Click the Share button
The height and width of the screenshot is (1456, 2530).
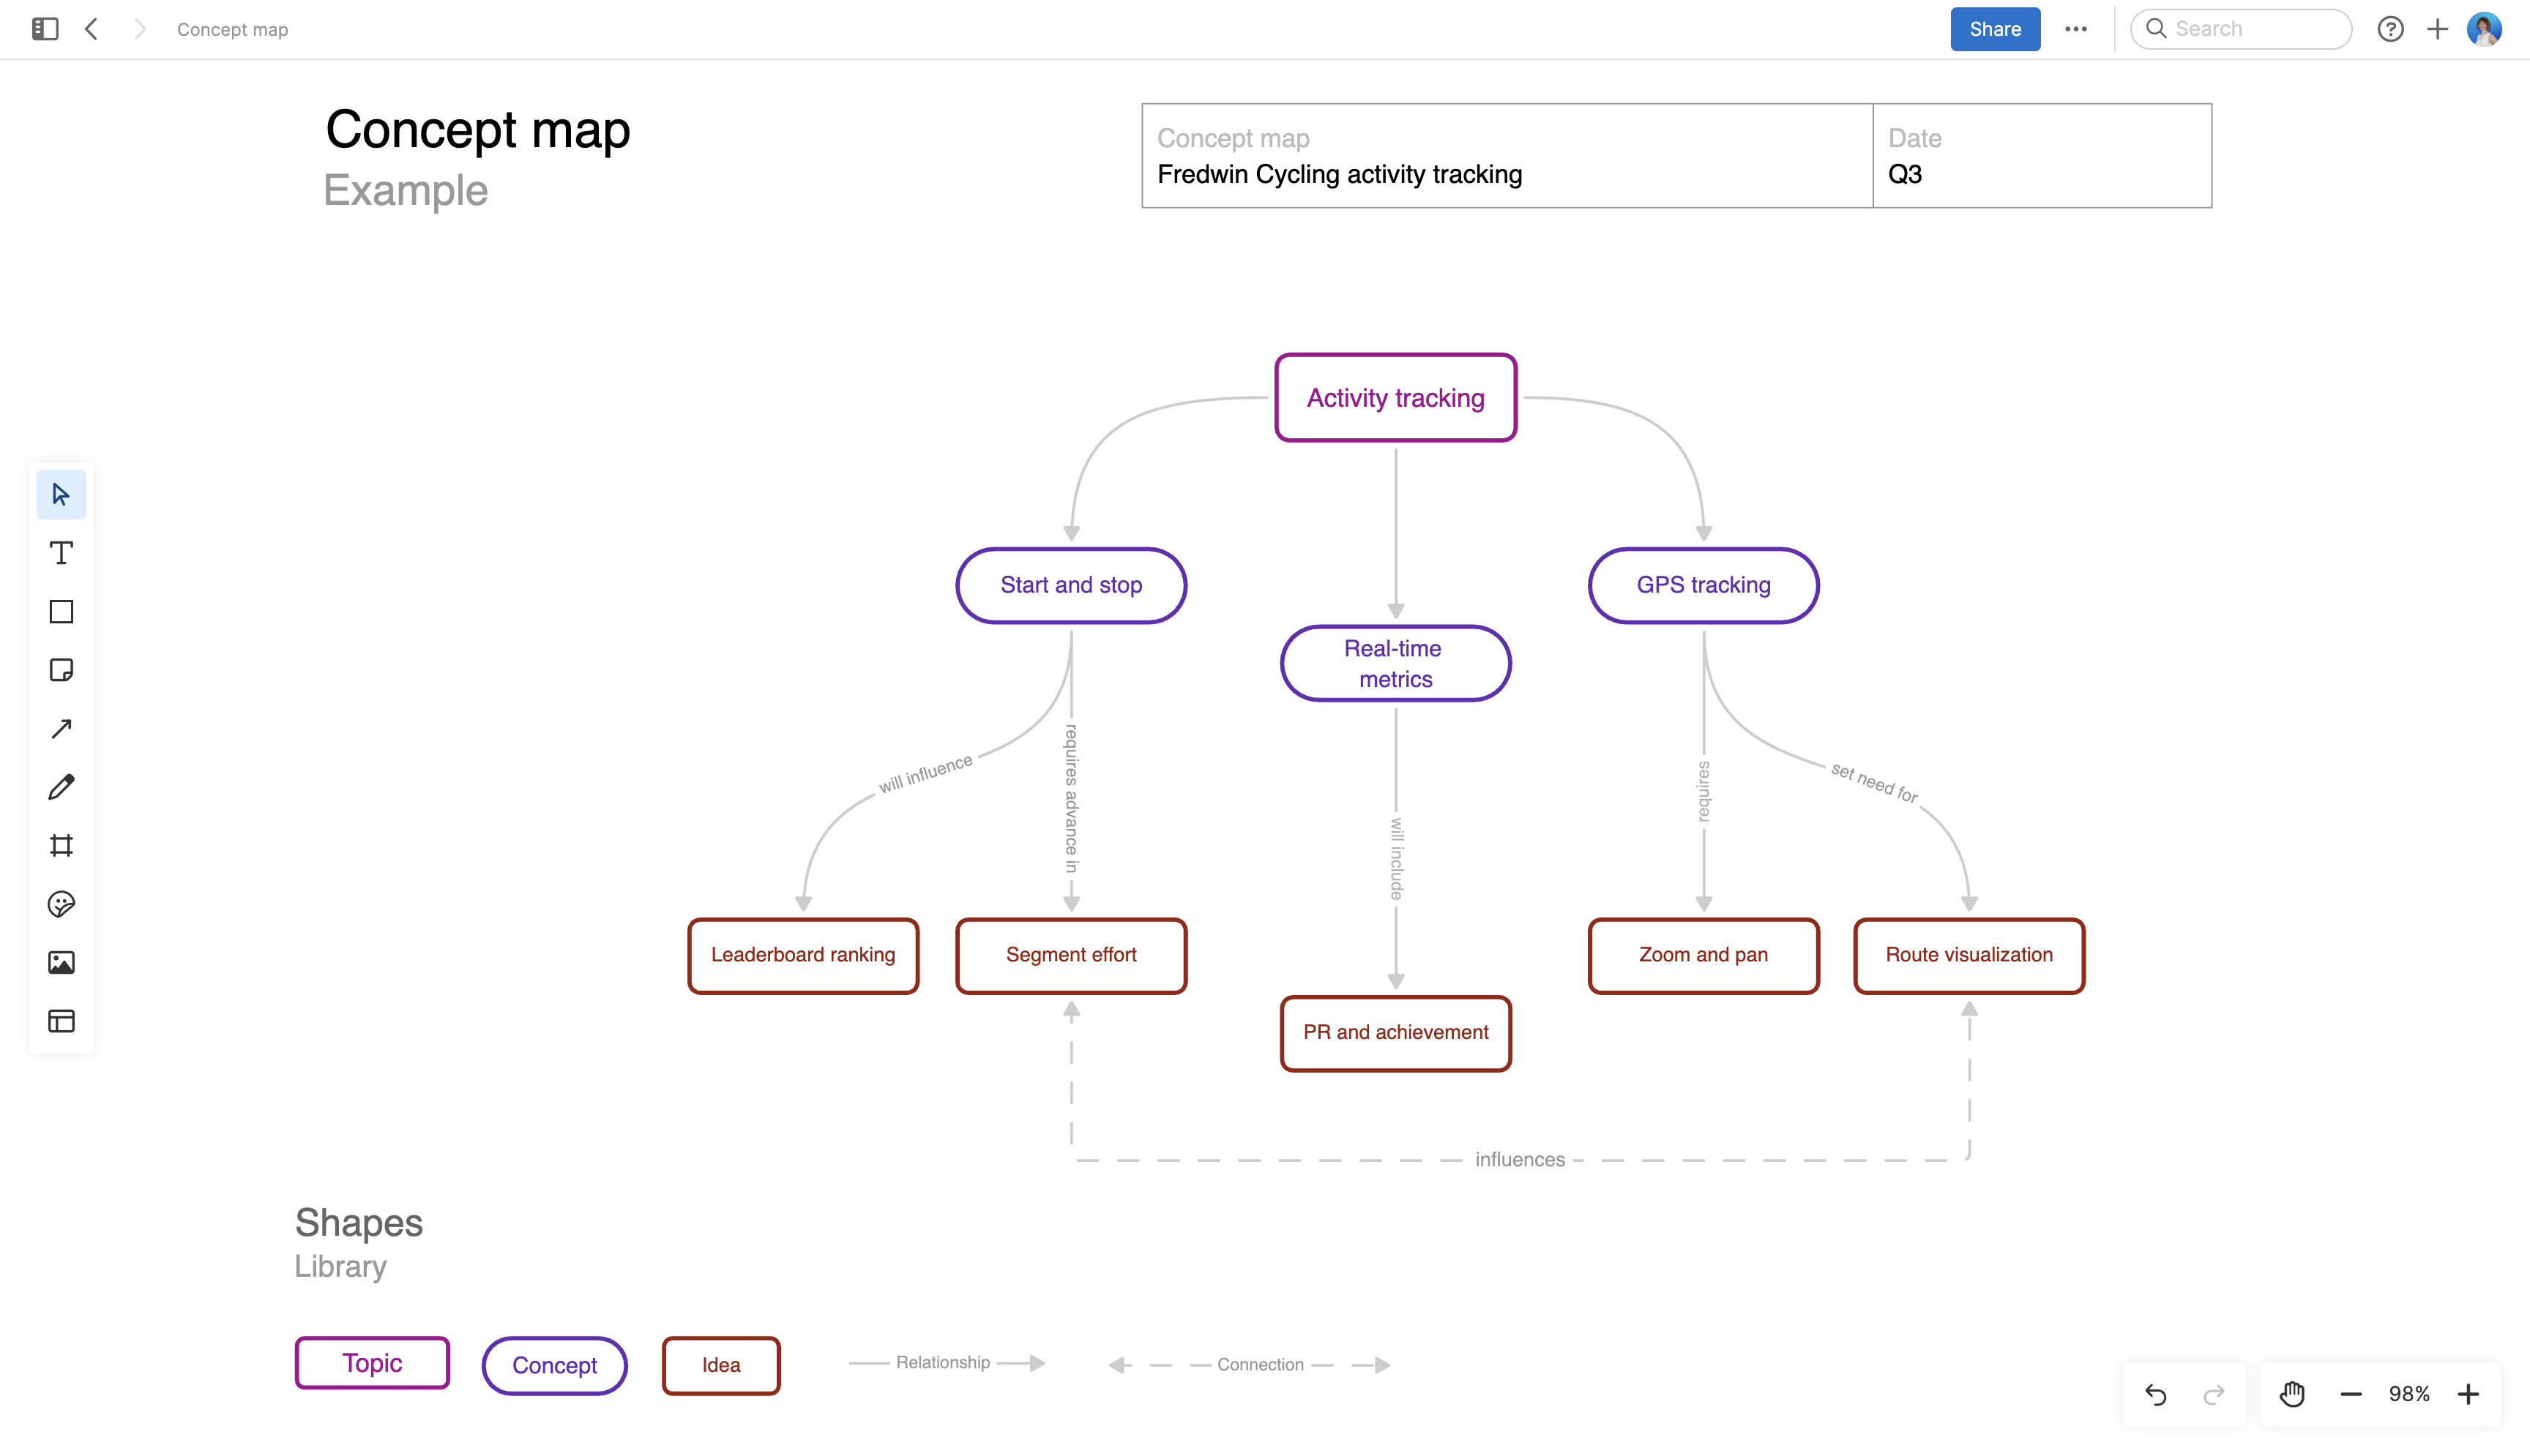[x=1994, y=29]
